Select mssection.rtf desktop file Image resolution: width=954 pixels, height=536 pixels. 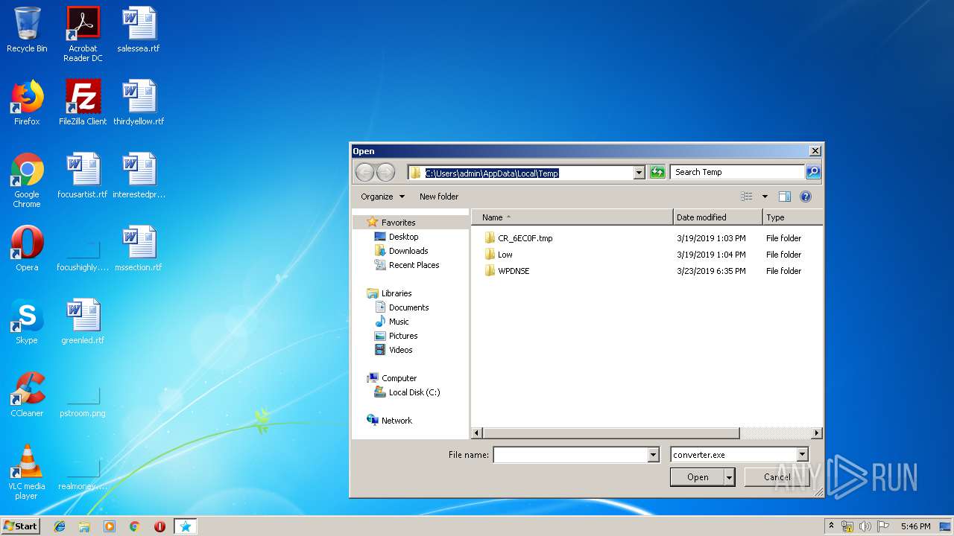pos(139,249)
